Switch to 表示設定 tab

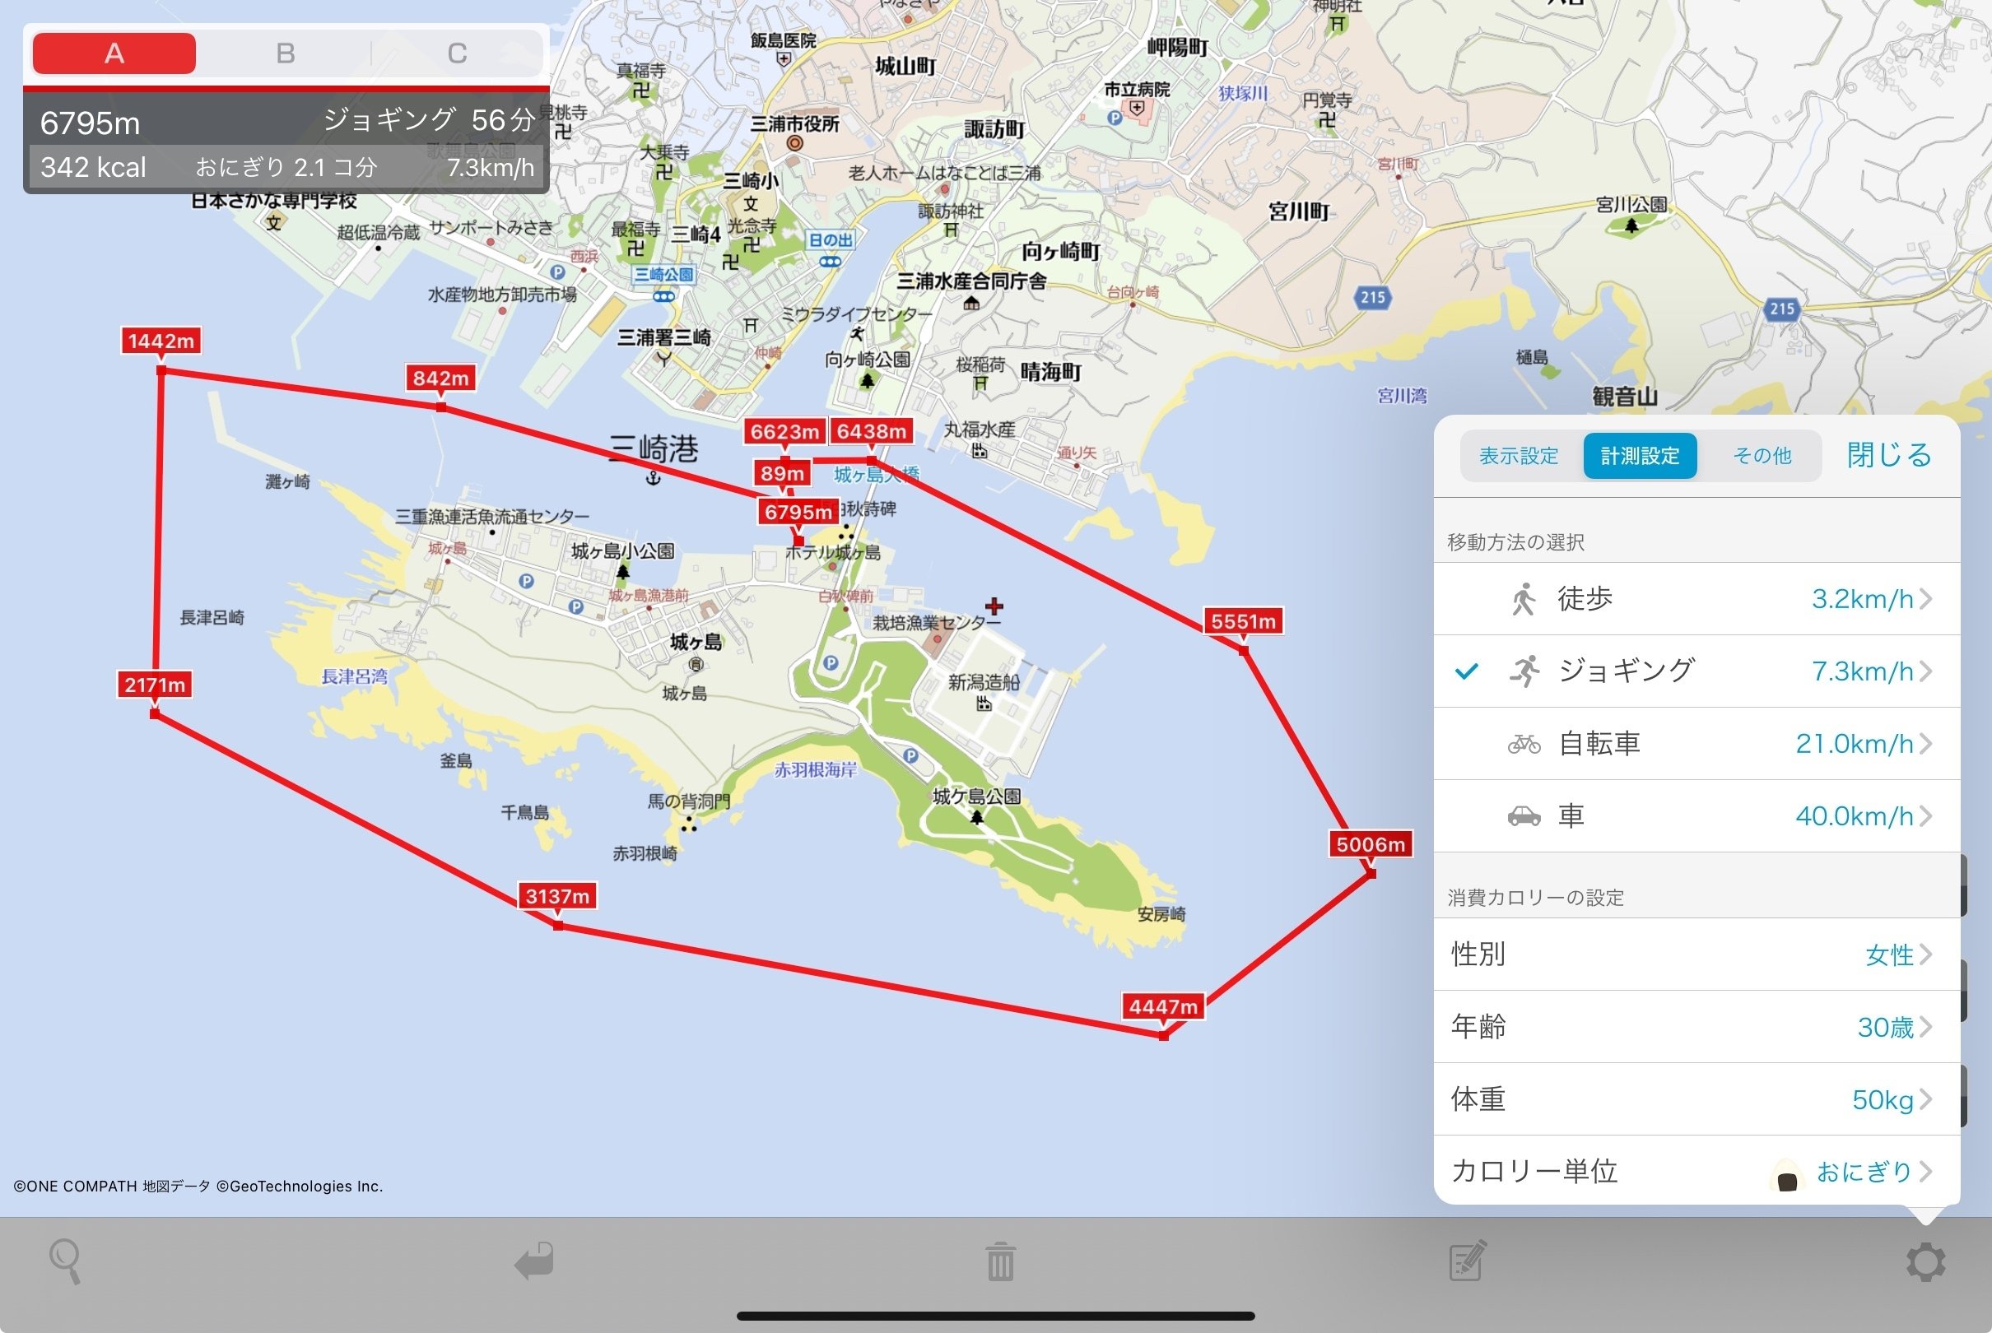(x=1519, y=457)
